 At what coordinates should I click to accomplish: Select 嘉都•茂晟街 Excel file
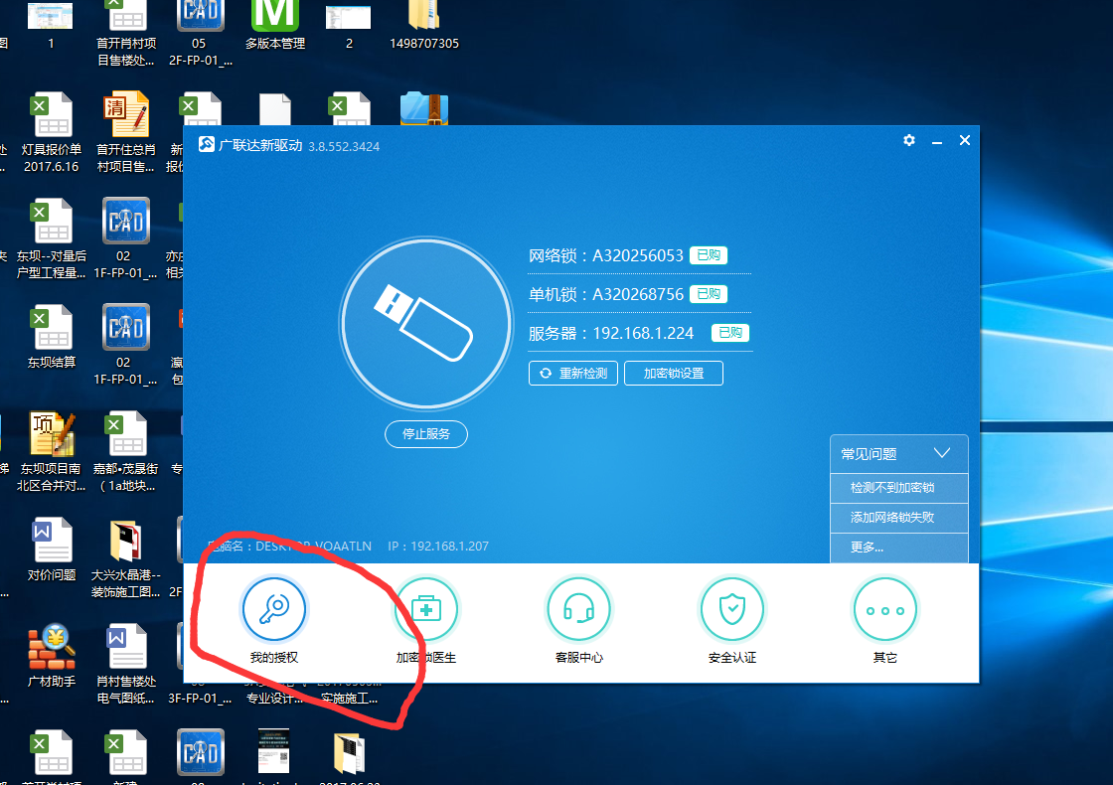[x=126, y=452]
